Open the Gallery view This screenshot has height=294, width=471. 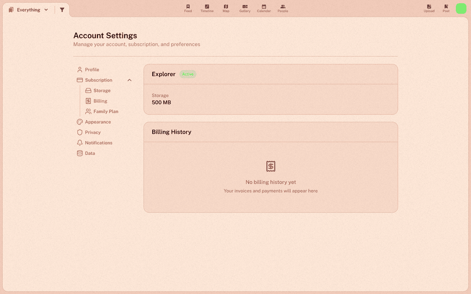pos(245,8)
